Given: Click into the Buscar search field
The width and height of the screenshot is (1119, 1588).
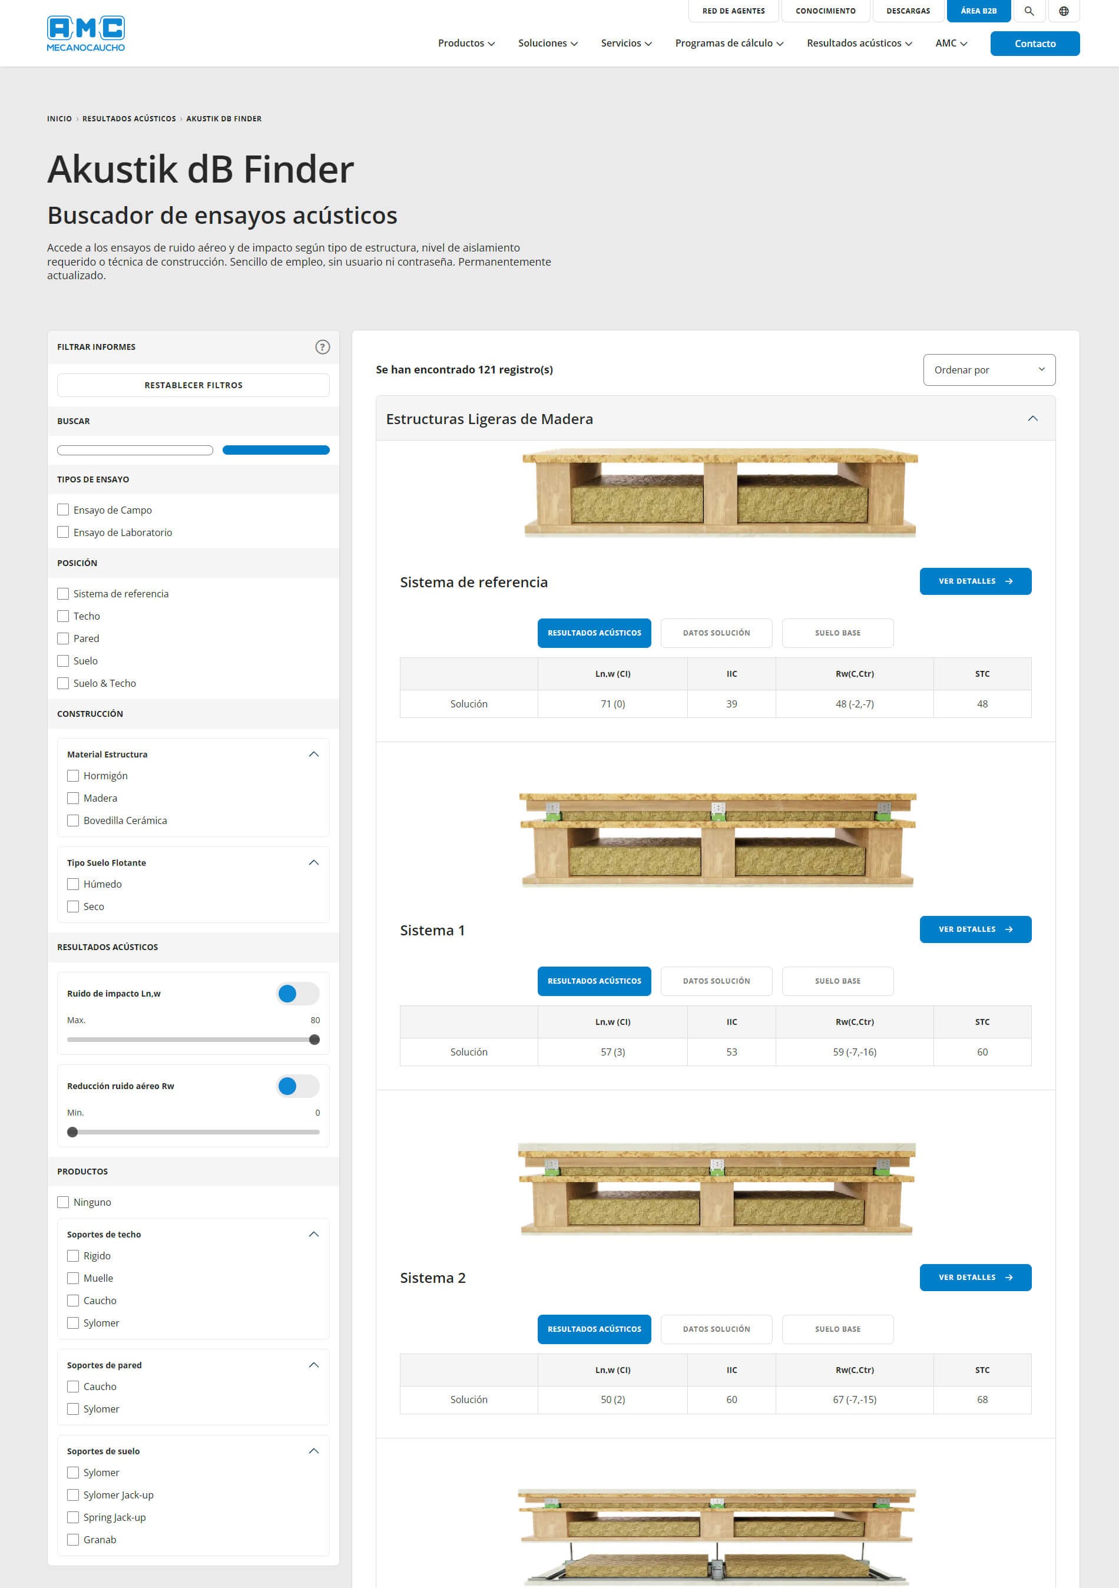Looking at the screenshot, I should 135,450.
